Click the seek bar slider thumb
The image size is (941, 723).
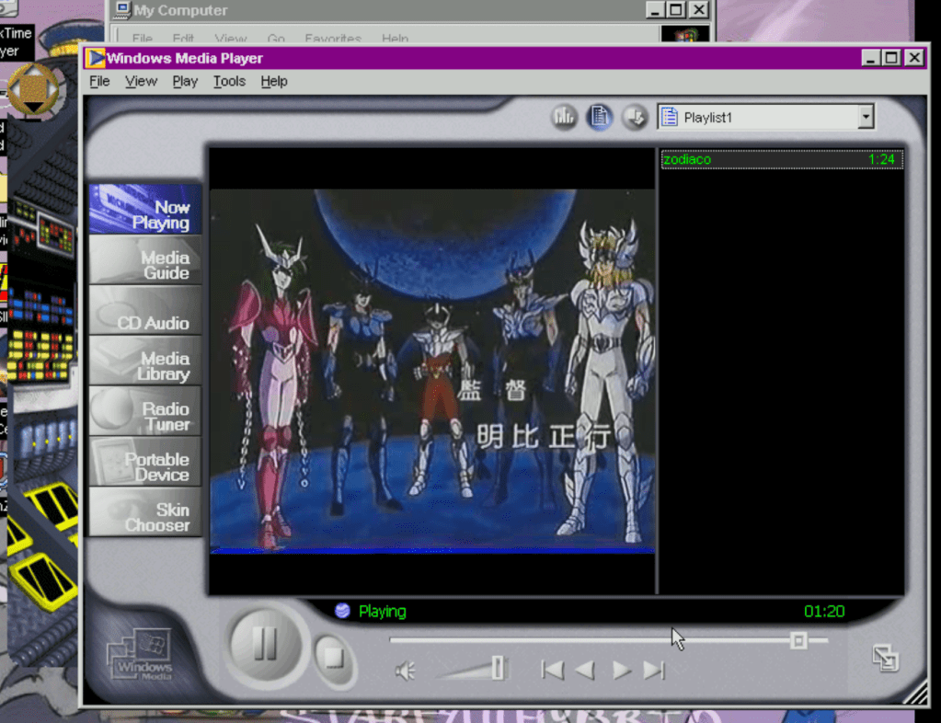click(x=798, y=640)
